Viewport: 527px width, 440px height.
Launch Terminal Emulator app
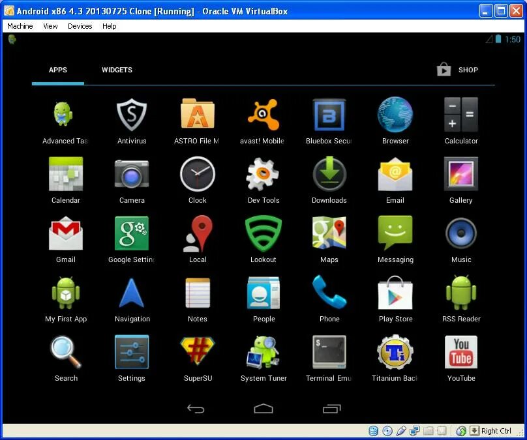point(329,352)
